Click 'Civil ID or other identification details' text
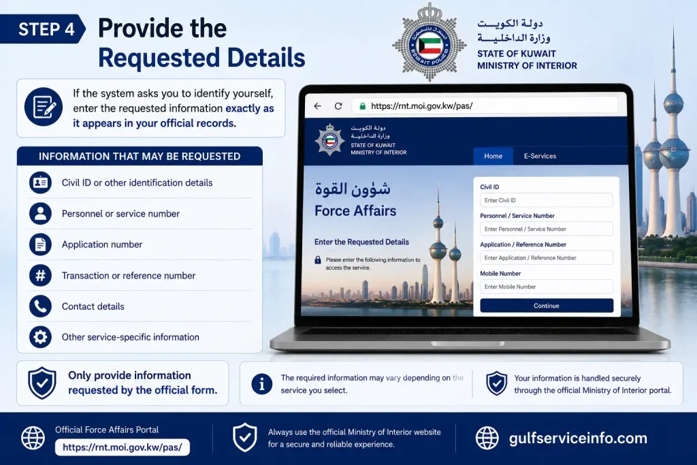The height and width of the screenshot is (465, 697). (137, 182)
